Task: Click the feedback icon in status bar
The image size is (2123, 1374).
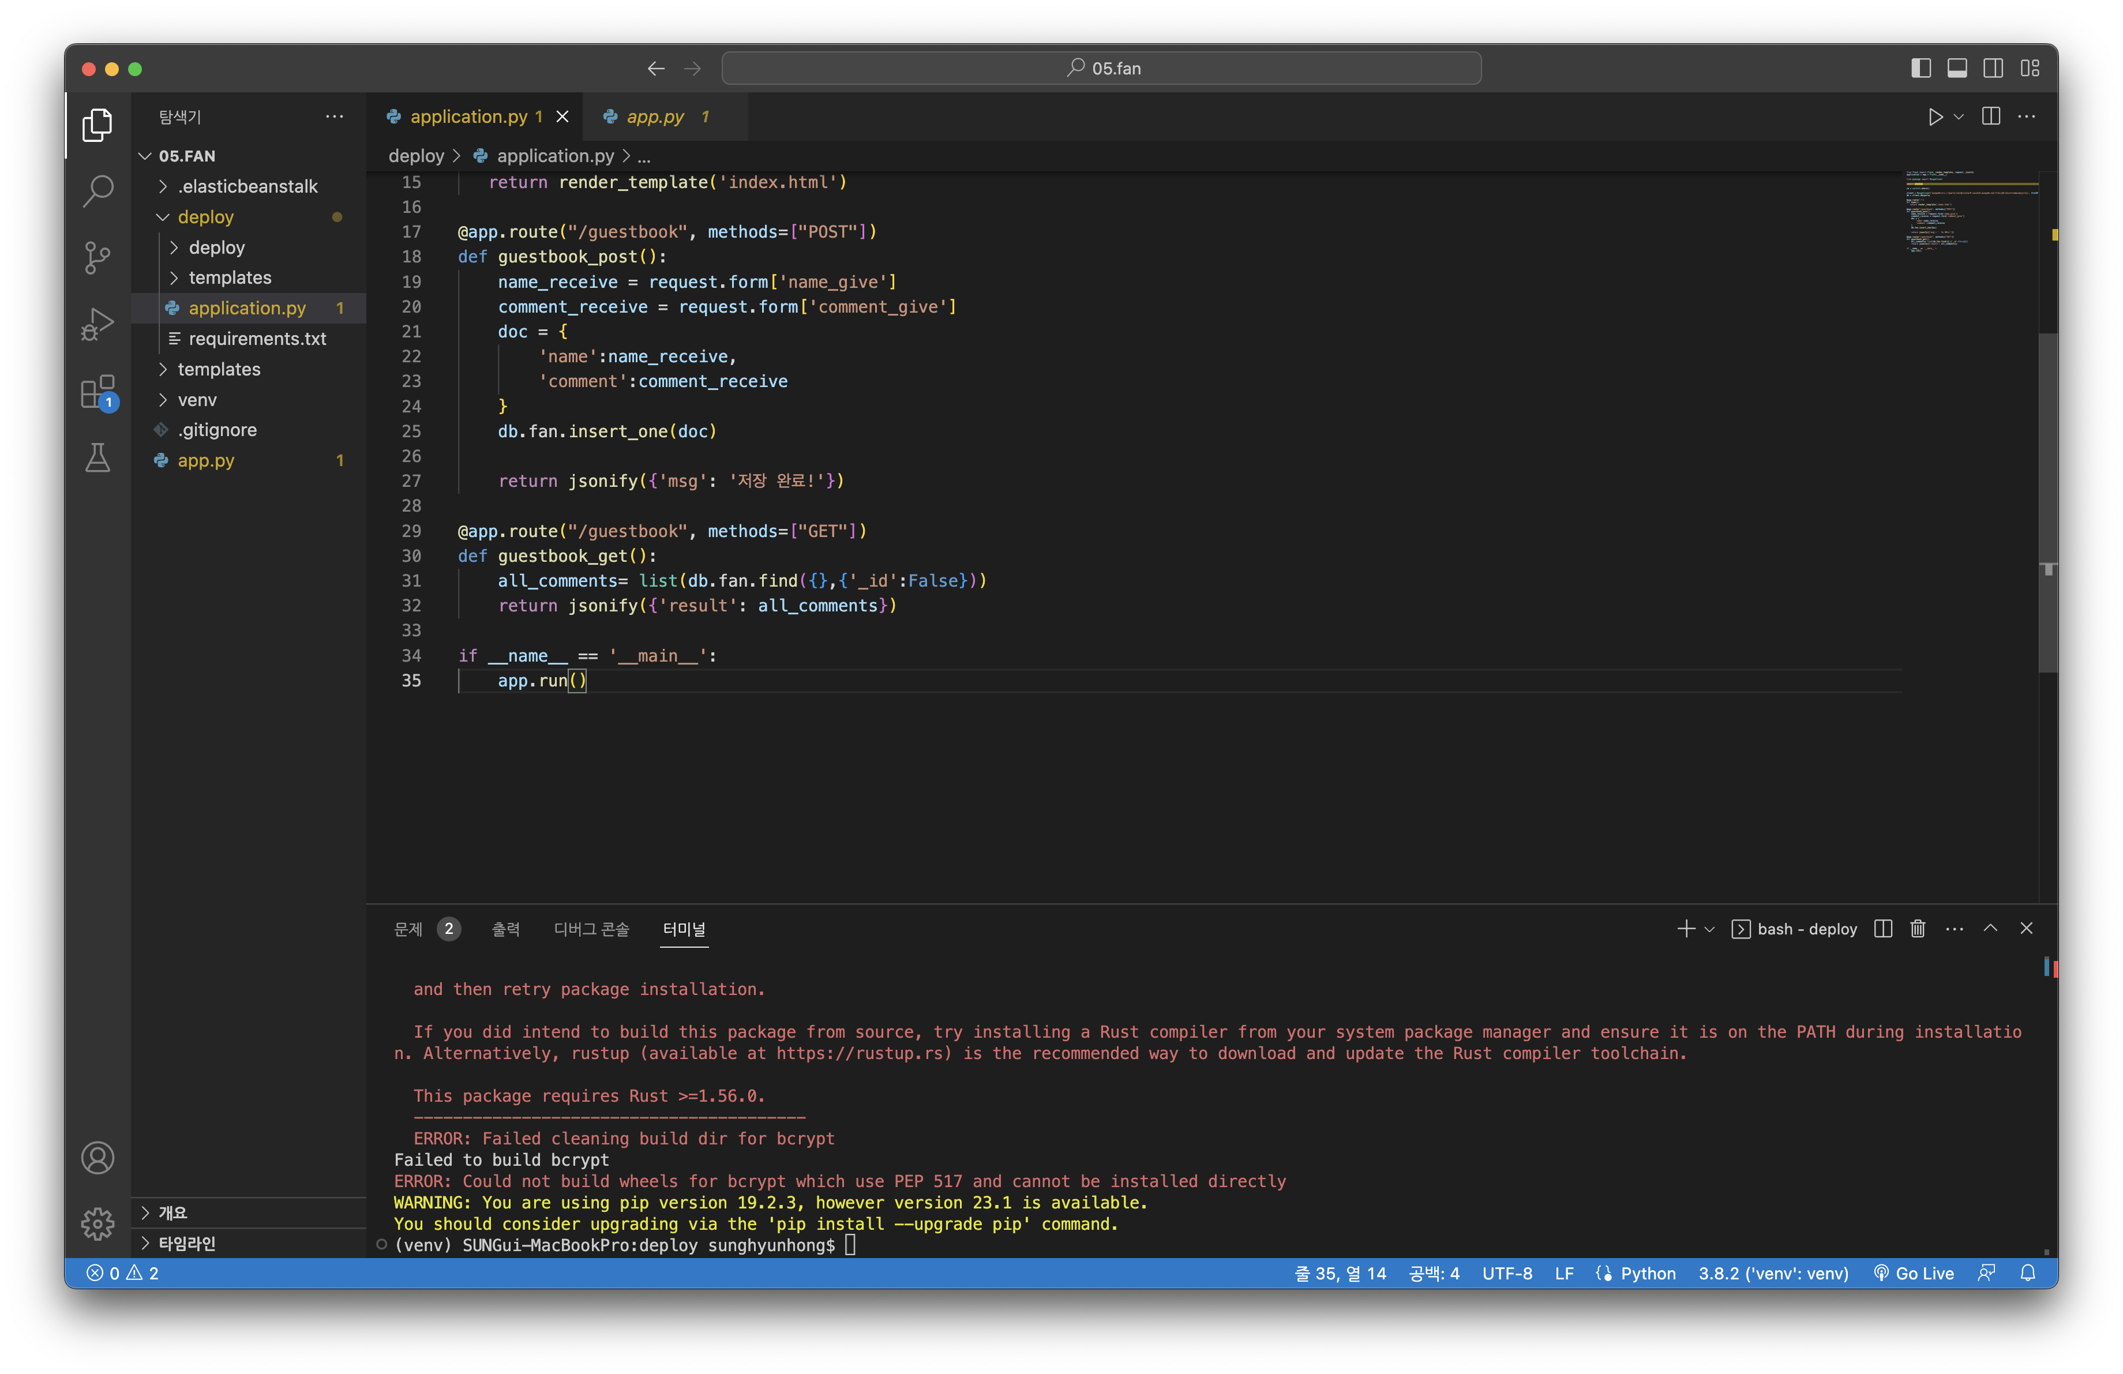Action: click(x=1986, y=1273)
